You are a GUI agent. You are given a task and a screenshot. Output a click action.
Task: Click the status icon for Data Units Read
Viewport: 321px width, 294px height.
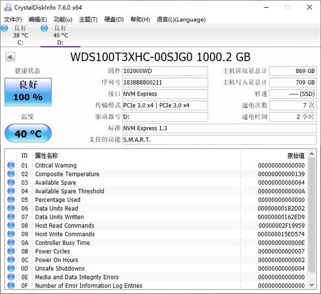pos(11,208)
